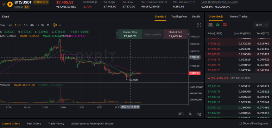Click the BTC/USDT pair name
This screenshot has height=128, width=272.
click(23, 2)
